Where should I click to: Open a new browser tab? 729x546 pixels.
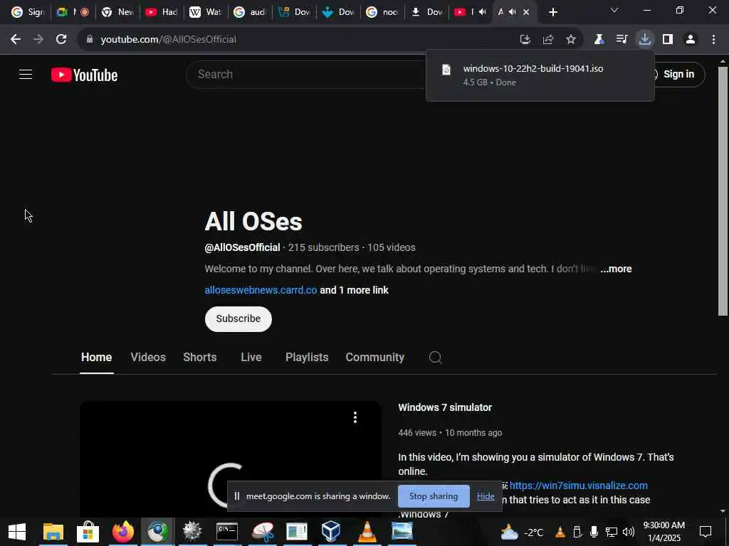tap(552, 12)
